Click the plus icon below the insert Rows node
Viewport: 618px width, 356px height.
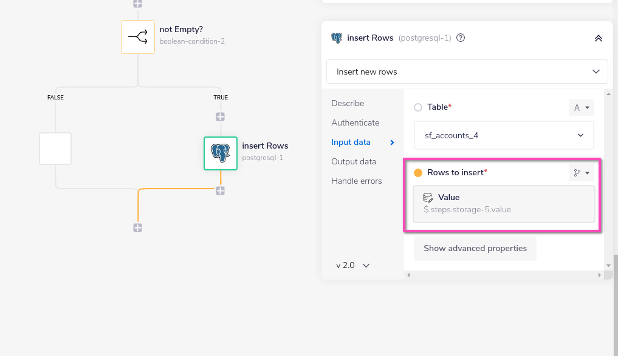(x=221, y=190)
